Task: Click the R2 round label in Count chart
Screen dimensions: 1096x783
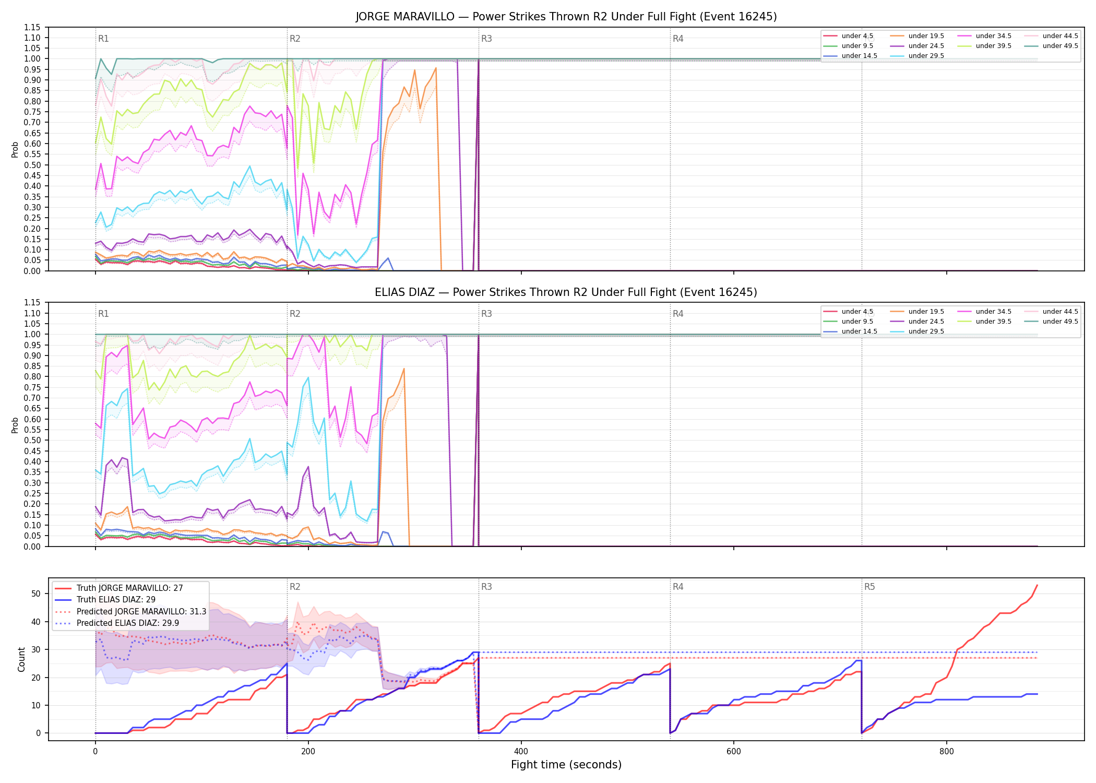Action: 295,587
